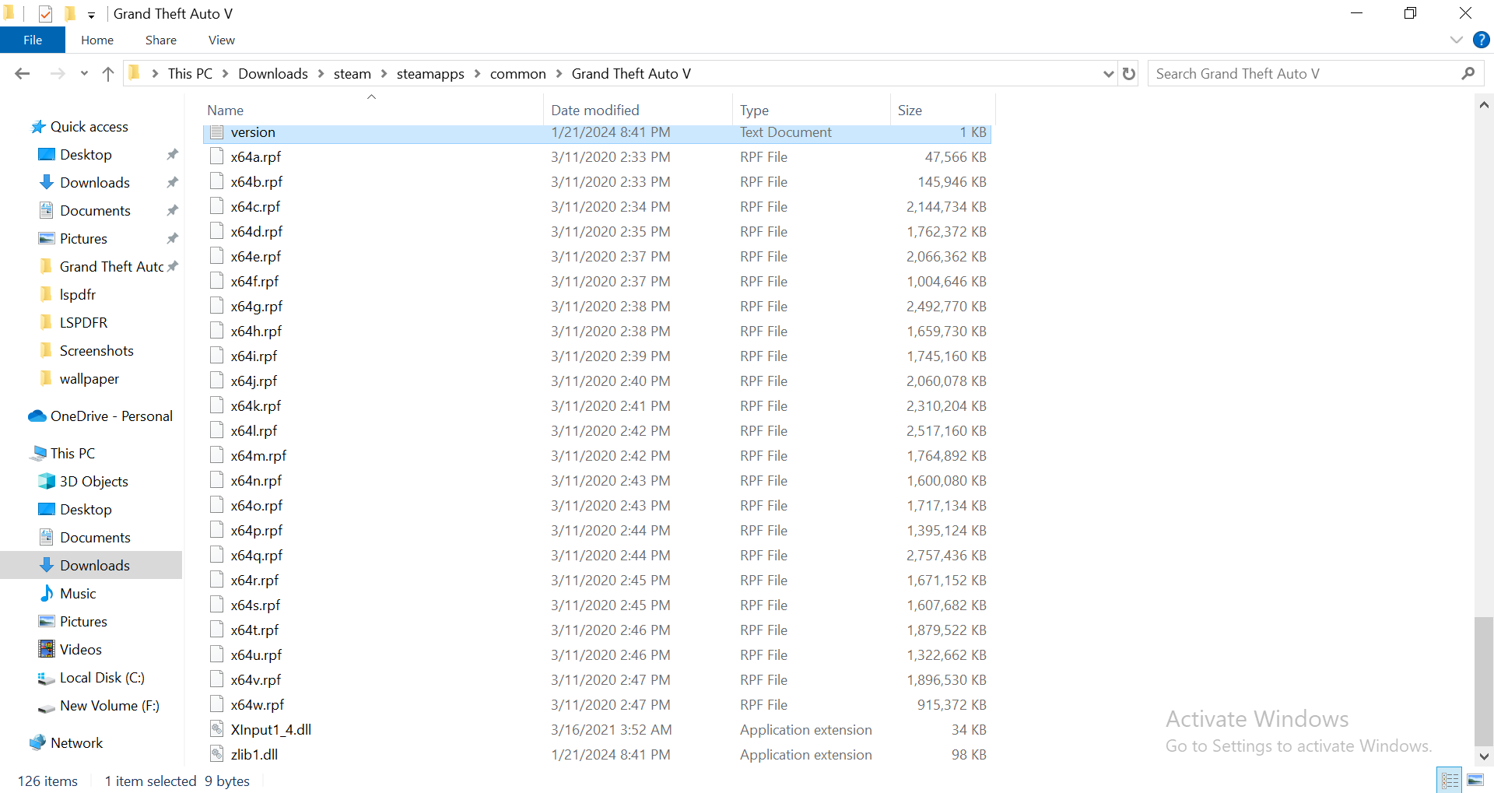Open the File menu tab

33,40
